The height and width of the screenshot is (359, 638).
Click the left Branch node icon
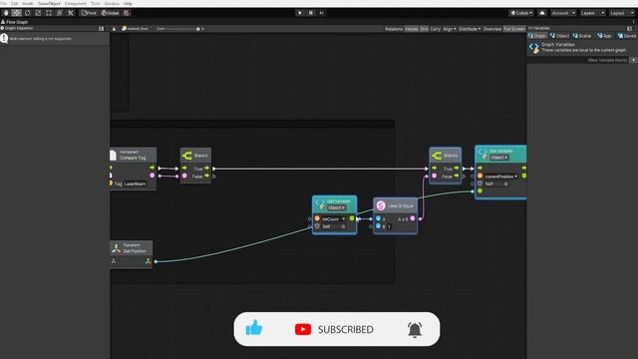[187, 156]
